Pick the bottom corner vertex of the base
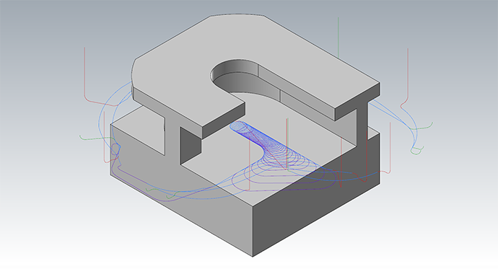498x269 pixels. click(253, 256)
